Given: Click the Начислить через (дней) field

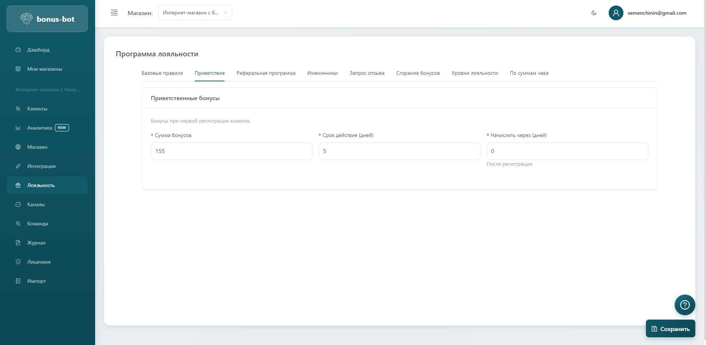Looking at the screenshot, I should point(567,151).
